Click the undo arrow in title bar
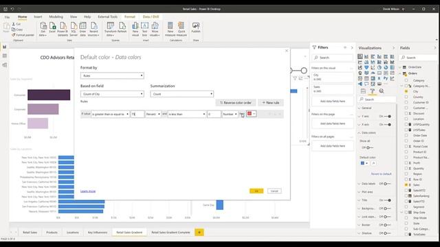 point(12,9)
